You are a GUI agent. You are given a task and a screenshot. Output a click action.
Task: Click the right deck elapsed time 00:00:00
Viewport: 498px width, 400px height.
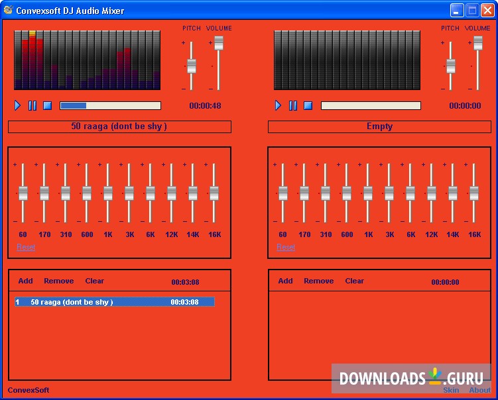click(465, 106)
